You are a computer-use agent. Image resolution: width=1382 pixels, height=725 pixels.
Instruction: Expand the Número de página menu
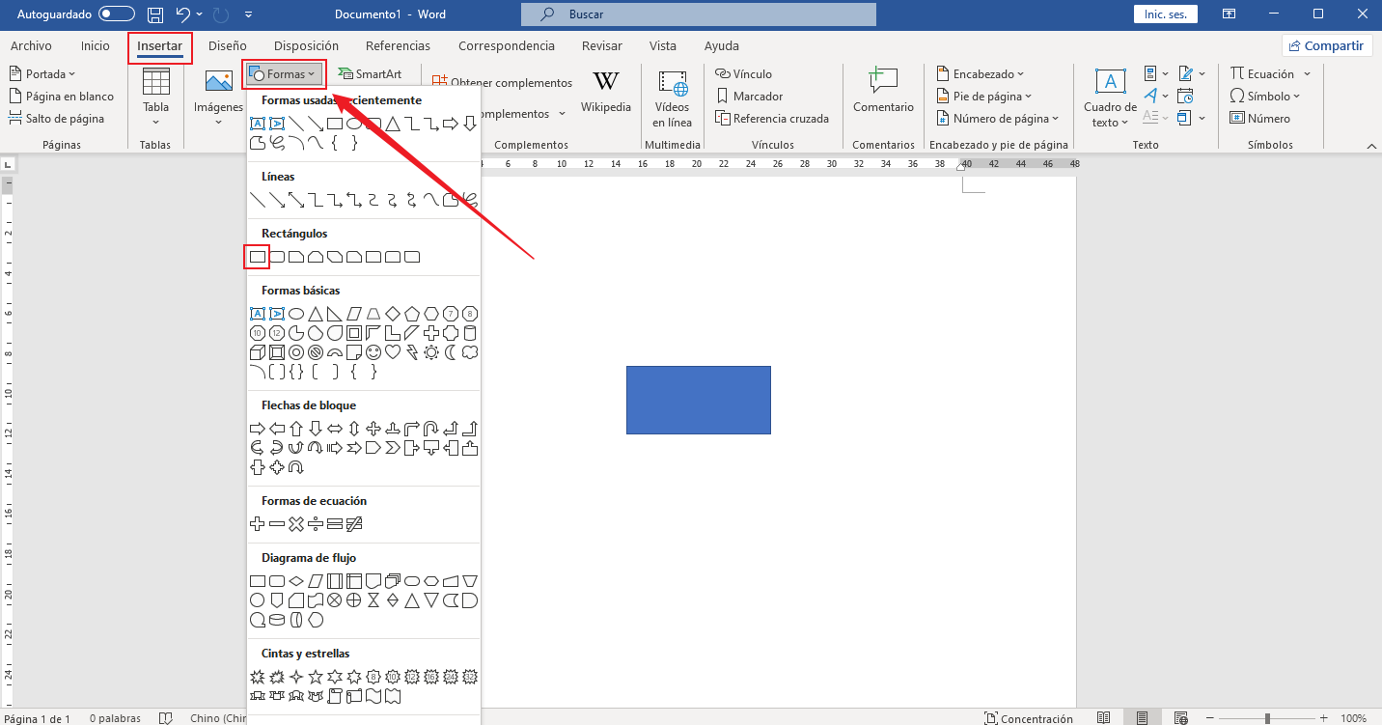coord(999,118)
